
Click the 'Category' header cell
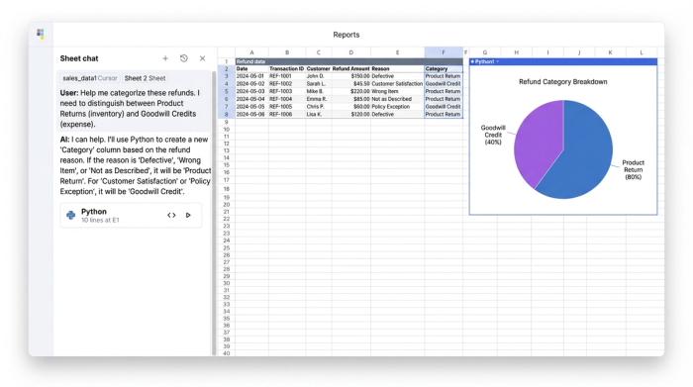(x=444, y=69)
